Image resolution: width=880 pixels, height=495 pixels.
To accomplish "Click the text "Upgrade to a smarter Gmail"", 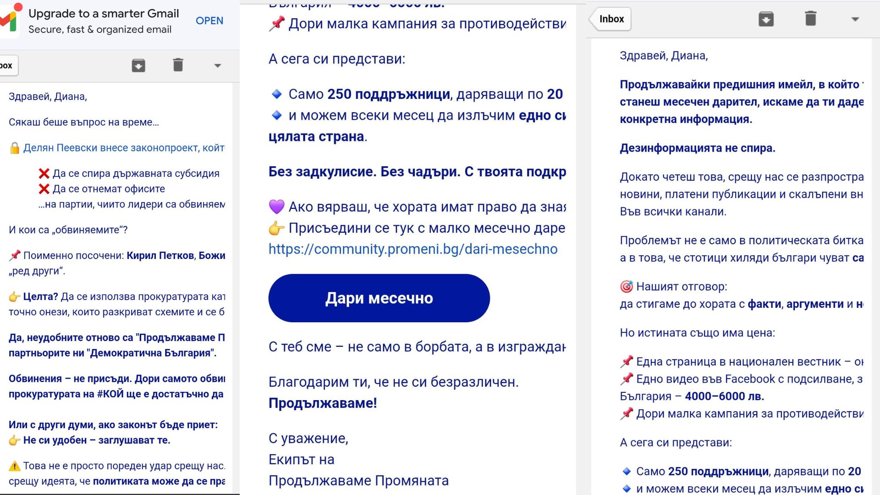I will click(x=104, y=13).
